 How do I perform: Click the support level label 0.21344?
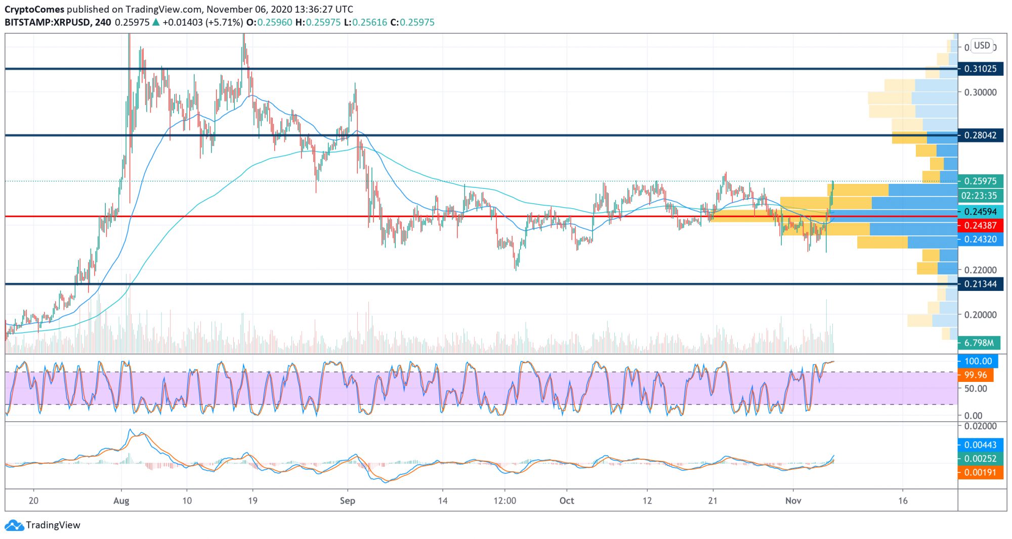(982, 283)
